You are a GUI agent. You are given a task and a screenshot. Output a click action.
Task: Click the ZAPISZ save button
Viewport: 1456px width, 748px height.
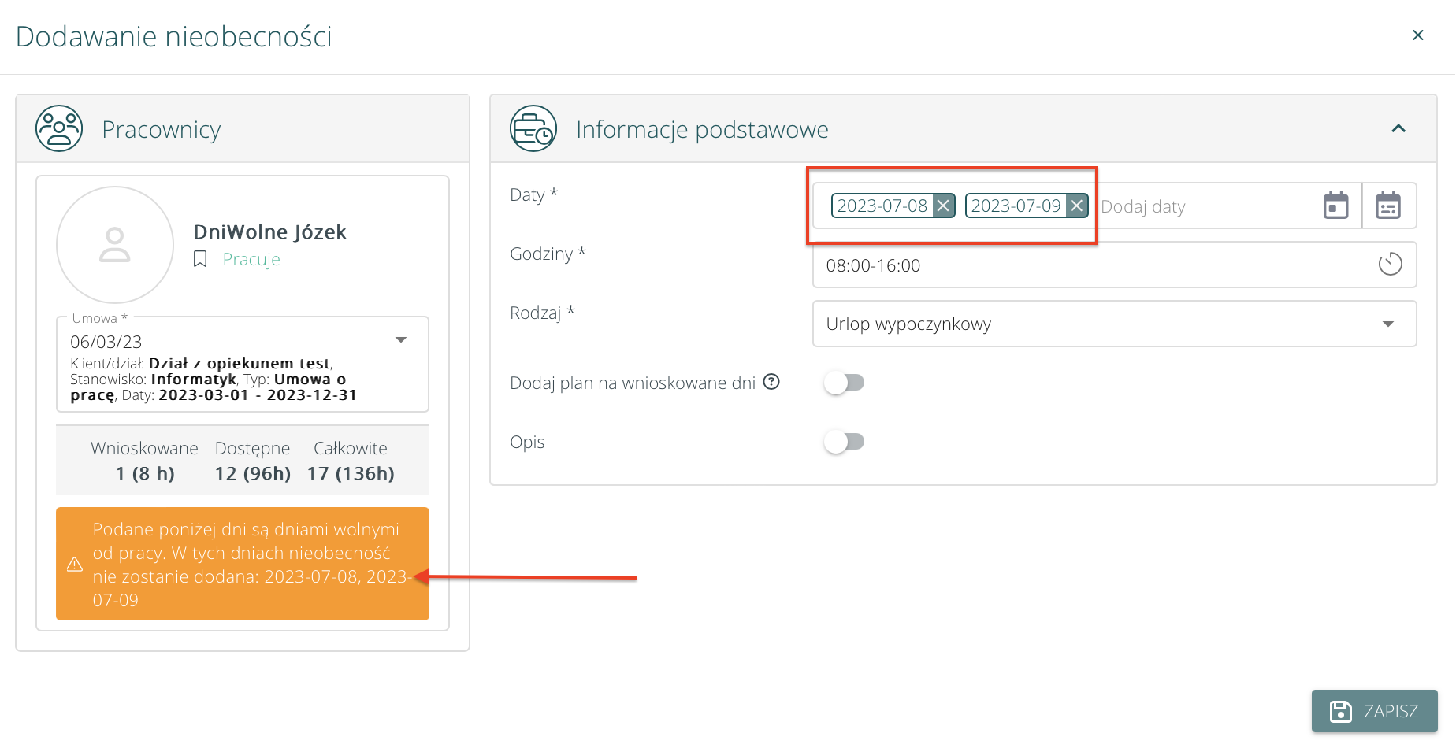[1374, 711]
